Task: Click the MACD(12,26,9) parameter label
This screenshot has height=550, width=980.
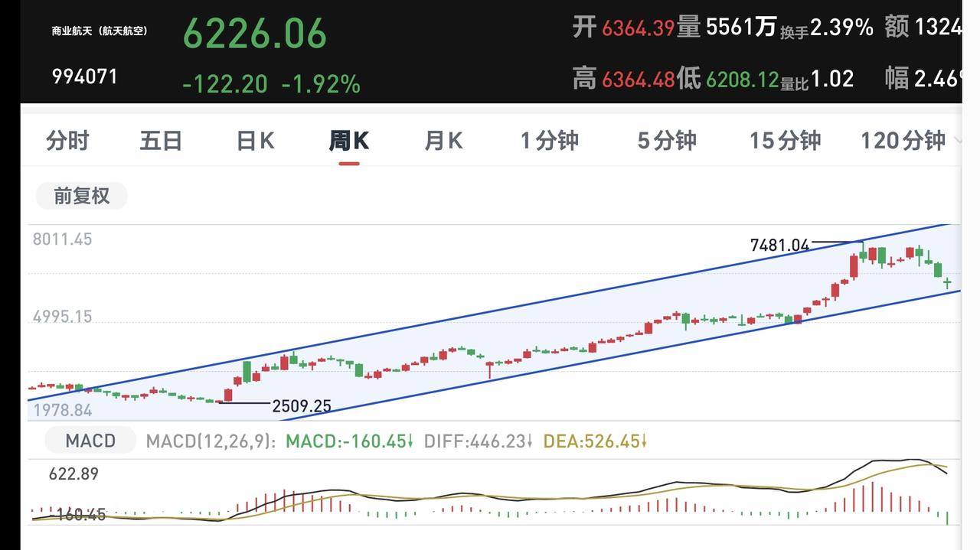Action: coord(211,441)
